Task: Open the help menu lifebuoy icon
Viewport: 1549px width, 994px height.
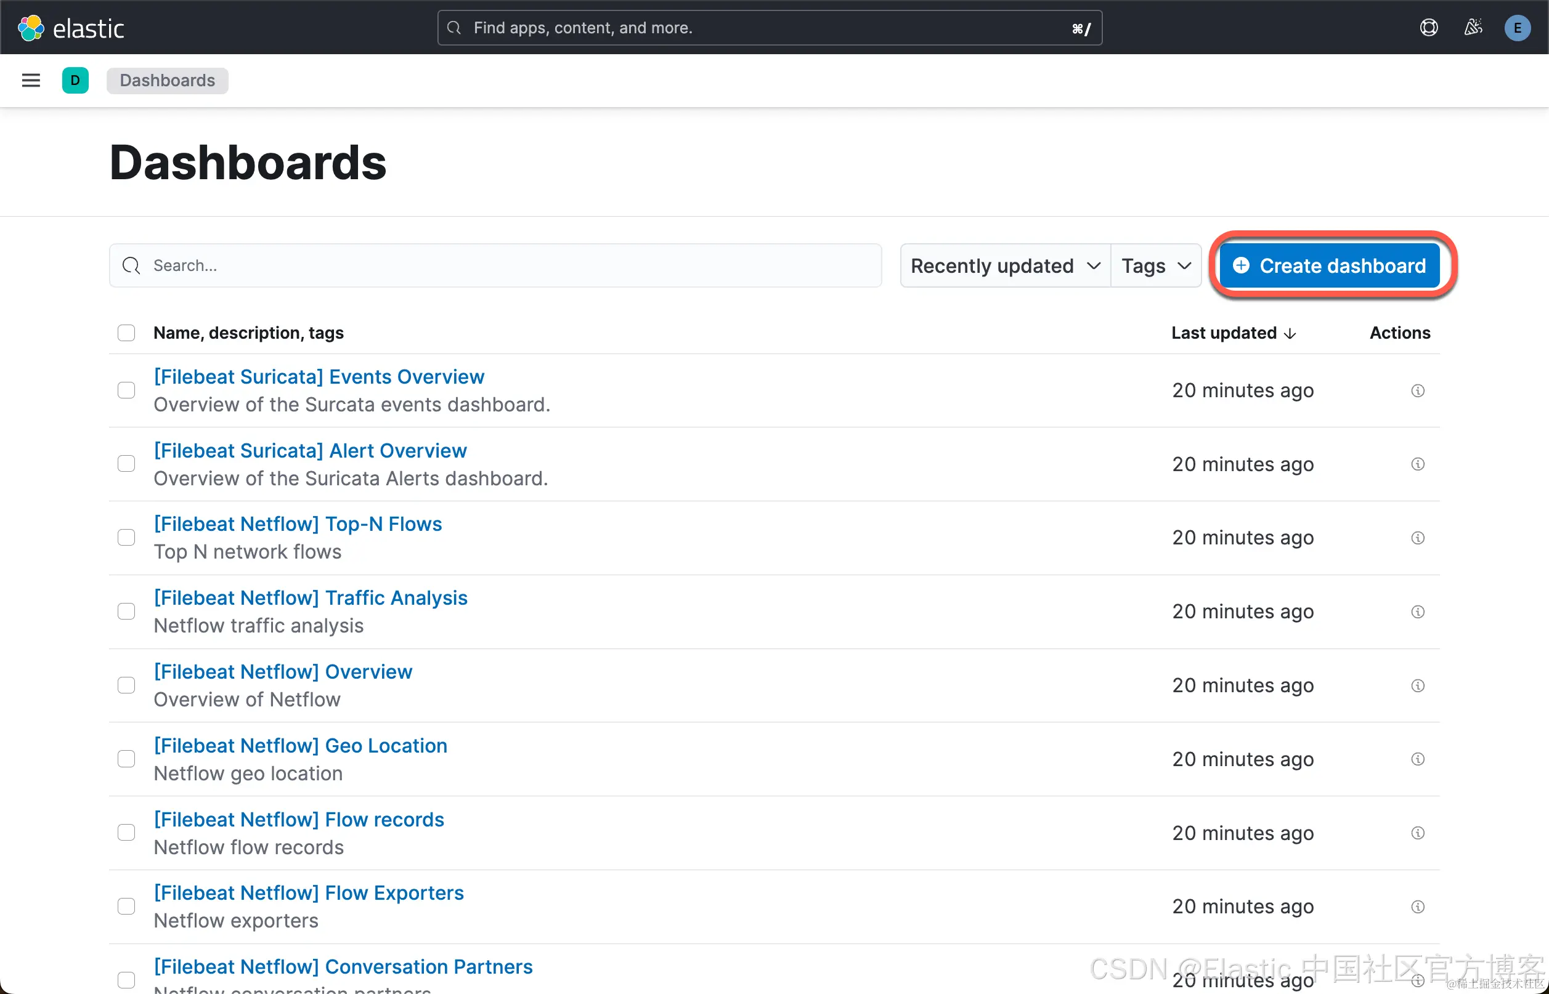Action: coord(1428,28)
